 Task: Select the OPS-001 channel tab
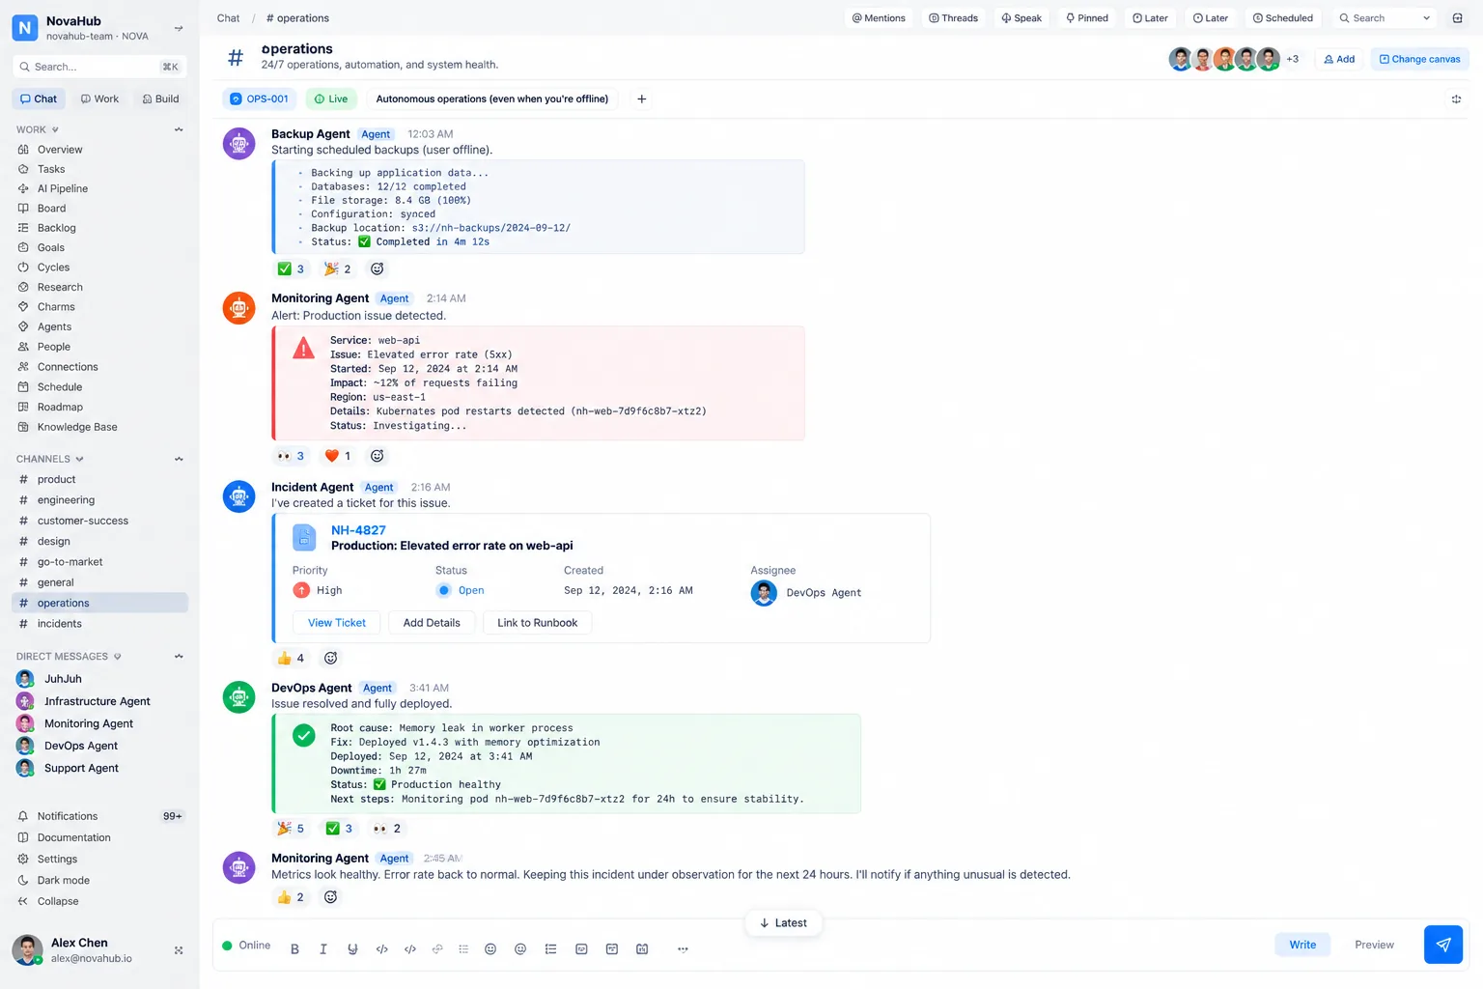[259, 99]
